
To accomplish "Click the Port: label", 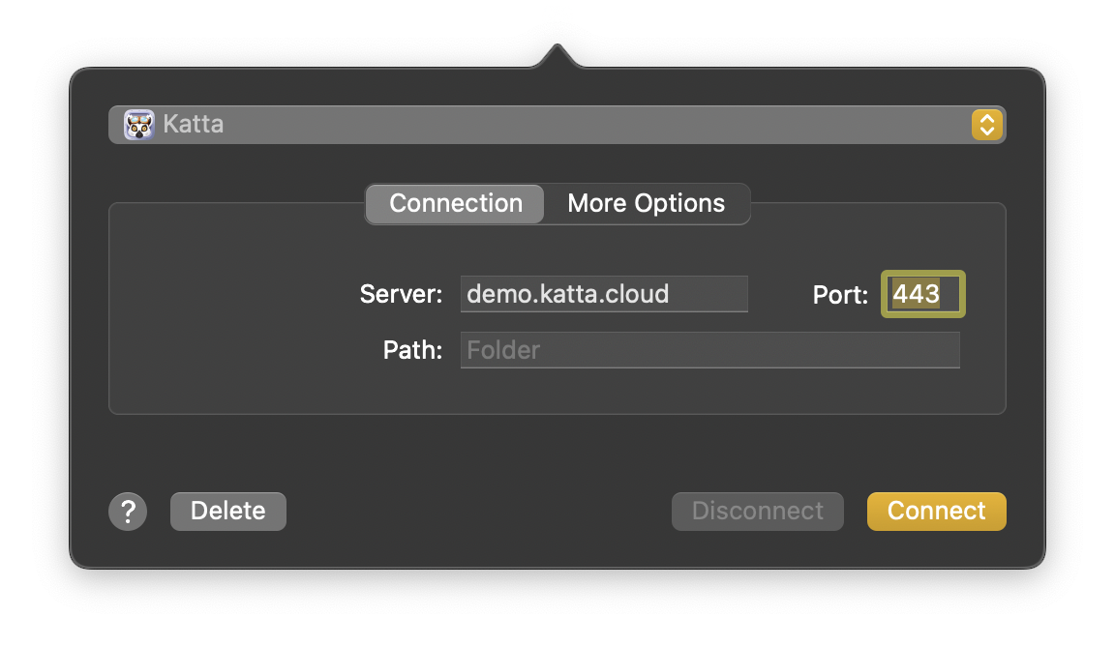I will 840,295.
